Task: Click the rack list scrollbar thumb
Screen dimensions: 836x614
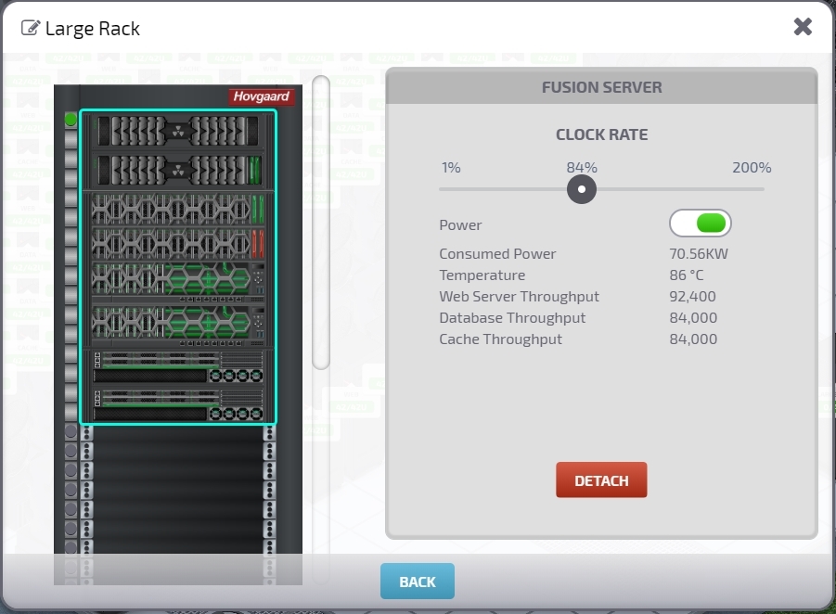Action: [x=321, y=223]
